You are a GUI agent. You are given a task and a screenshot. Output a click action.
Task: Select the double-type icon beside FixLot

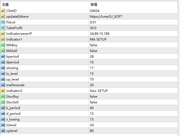click(x=3, y=22)
